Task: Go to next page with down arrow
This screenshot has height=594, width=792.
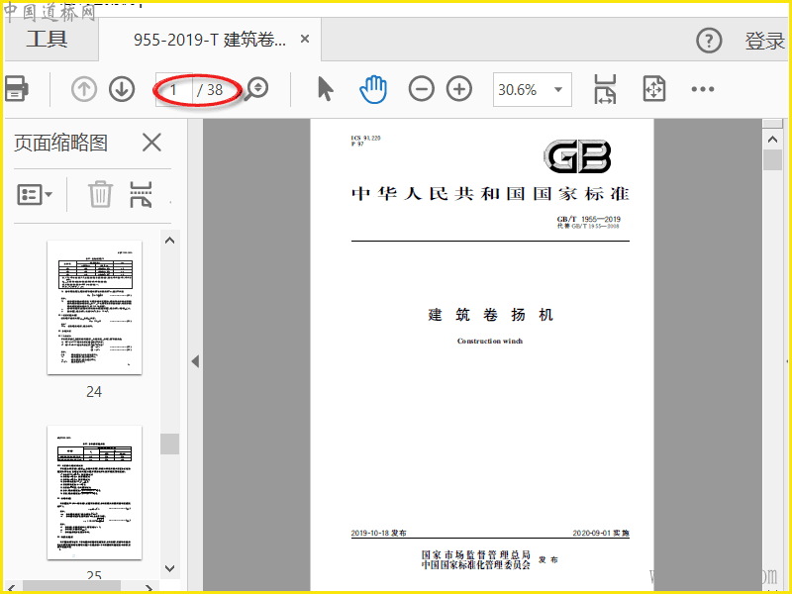Action: (122, 89)
